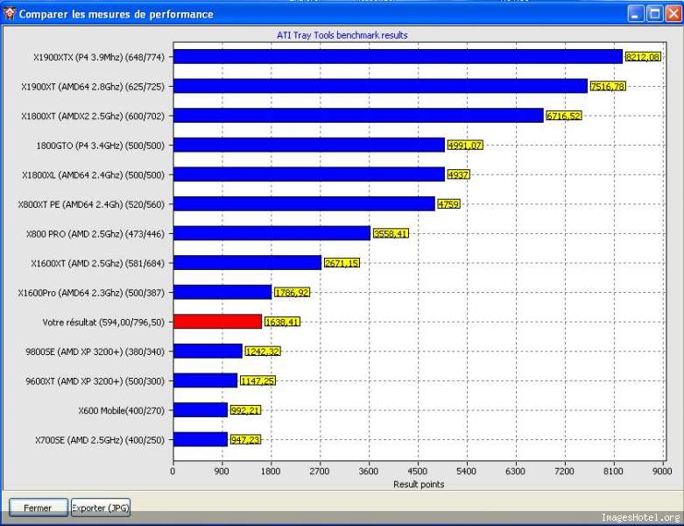Close the window with the red X

673,13
